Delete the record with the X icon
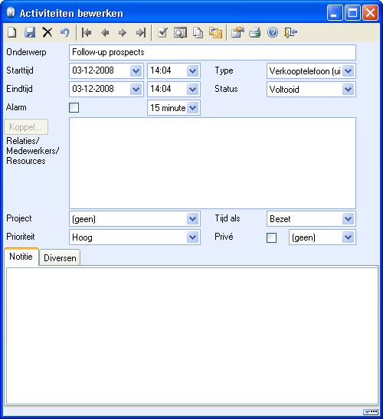383x419 pixels. pyautogui.click(x=47, y=33)
